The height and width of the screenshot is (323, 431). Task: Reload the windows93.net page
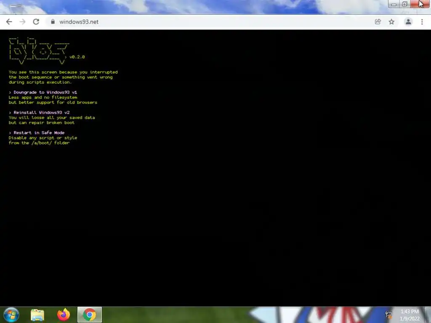[36, 22]
